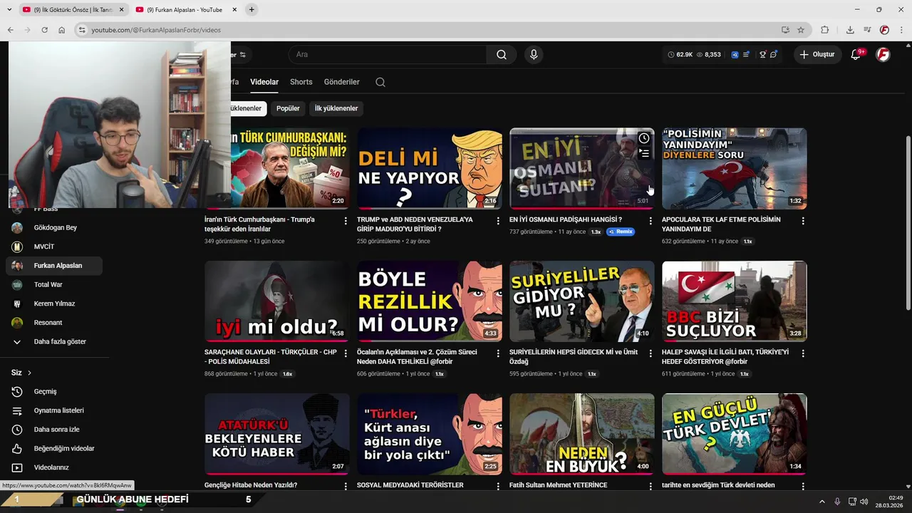This screenshot has width=912, height=513.
Task: Open taskbar clock and date
Action: point(889,502)
